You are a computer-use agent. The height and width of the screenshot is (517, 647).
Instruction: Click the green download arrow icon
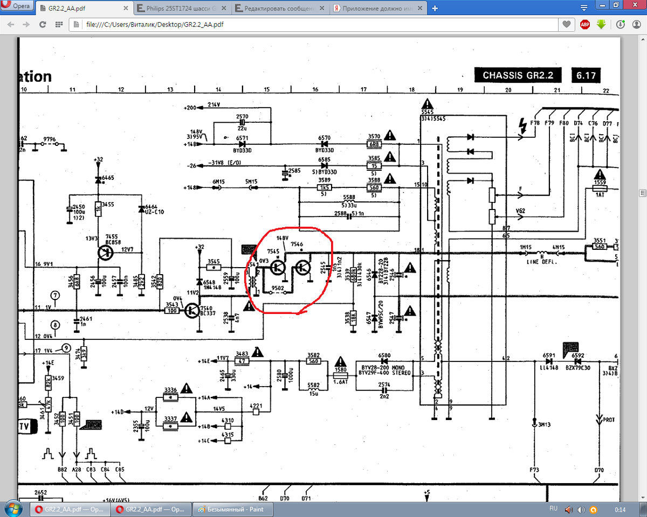click(x=601, y=25)
